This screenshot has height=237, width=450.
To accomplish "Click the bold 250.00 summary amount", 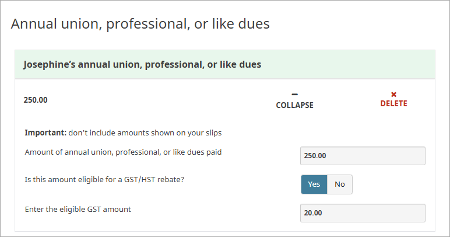I will 36,100.
